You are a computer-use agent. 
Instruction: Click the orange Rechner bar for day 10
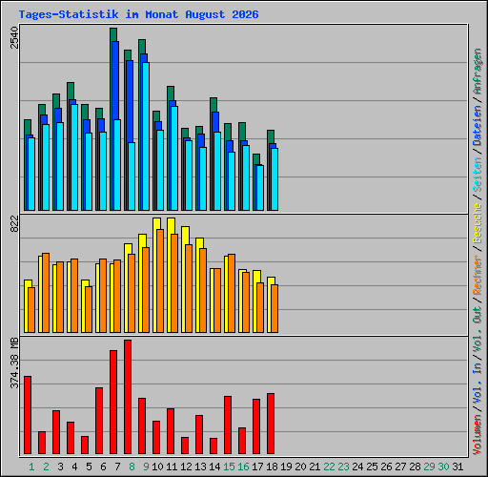pyautogui.click(x=160, y=280)
